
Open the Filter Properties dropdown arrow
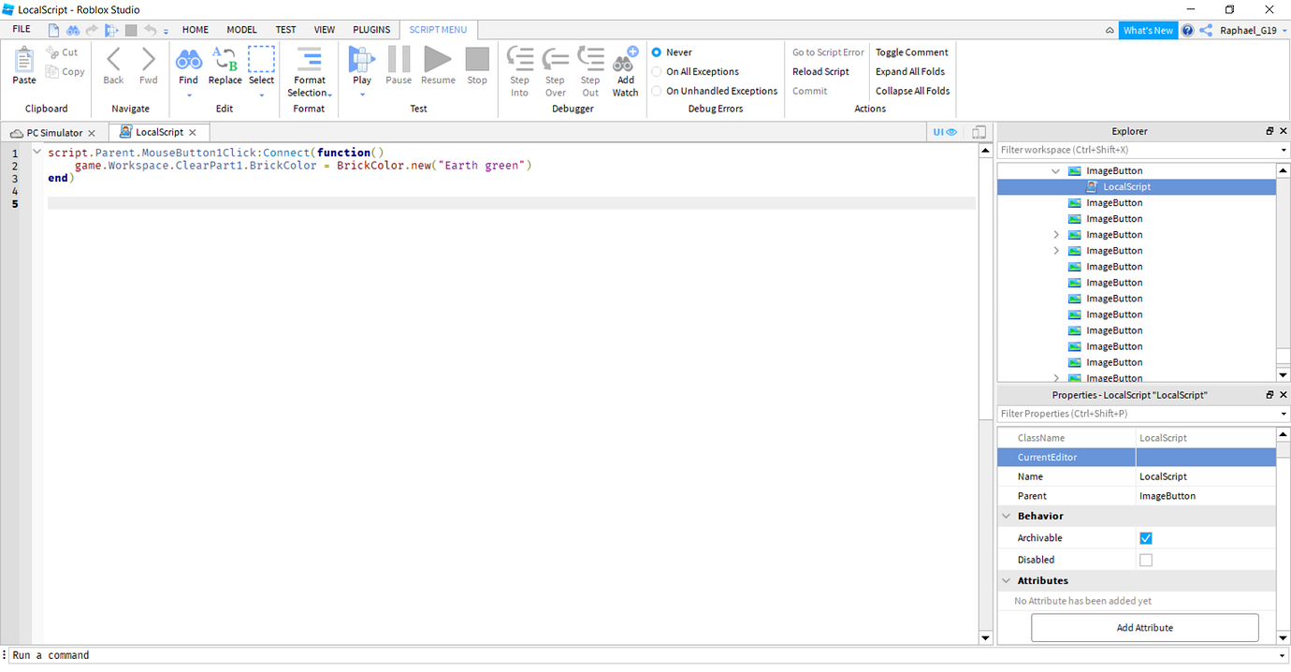point(1284,414)
